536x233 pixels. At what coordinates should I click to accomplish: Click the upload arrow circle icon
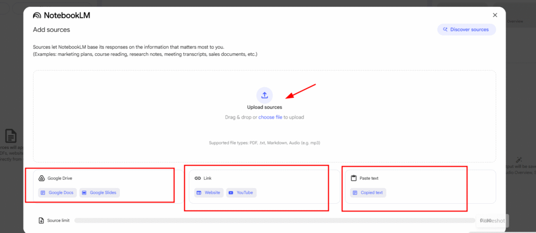264,95
